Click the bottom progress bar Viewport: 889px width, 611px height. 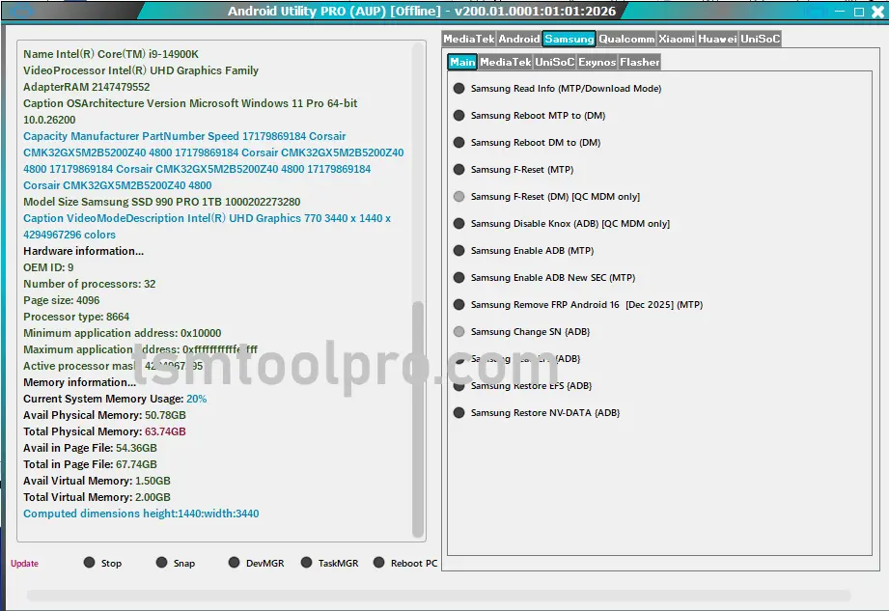[x=439, y=596]
